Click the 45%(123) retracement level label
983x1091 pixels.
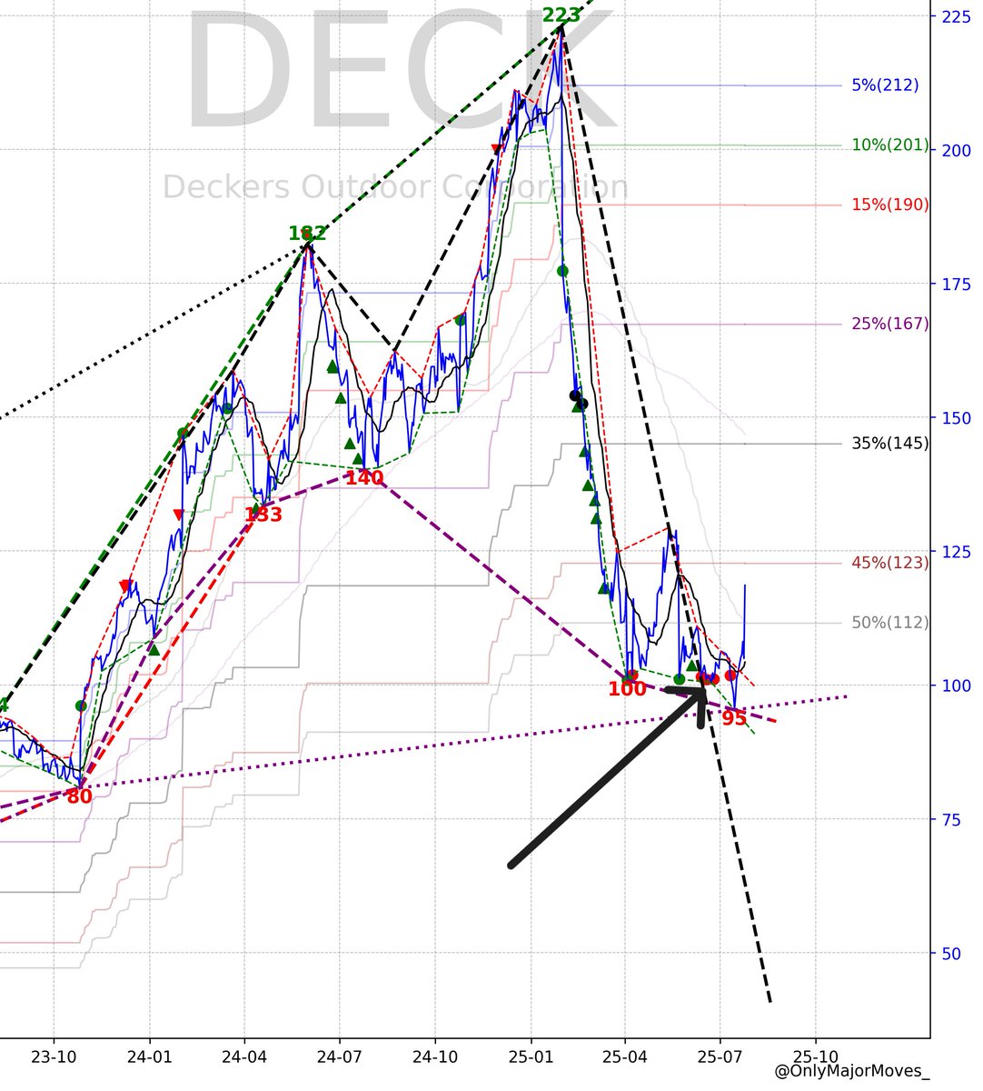[890, 563]
